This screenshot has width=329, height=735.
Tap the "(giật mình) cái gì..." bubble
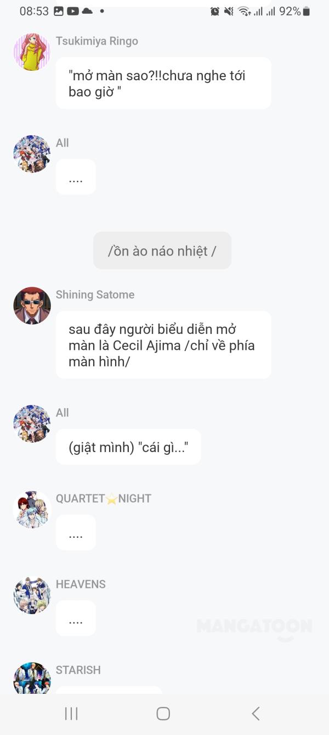tap(128, 447)
